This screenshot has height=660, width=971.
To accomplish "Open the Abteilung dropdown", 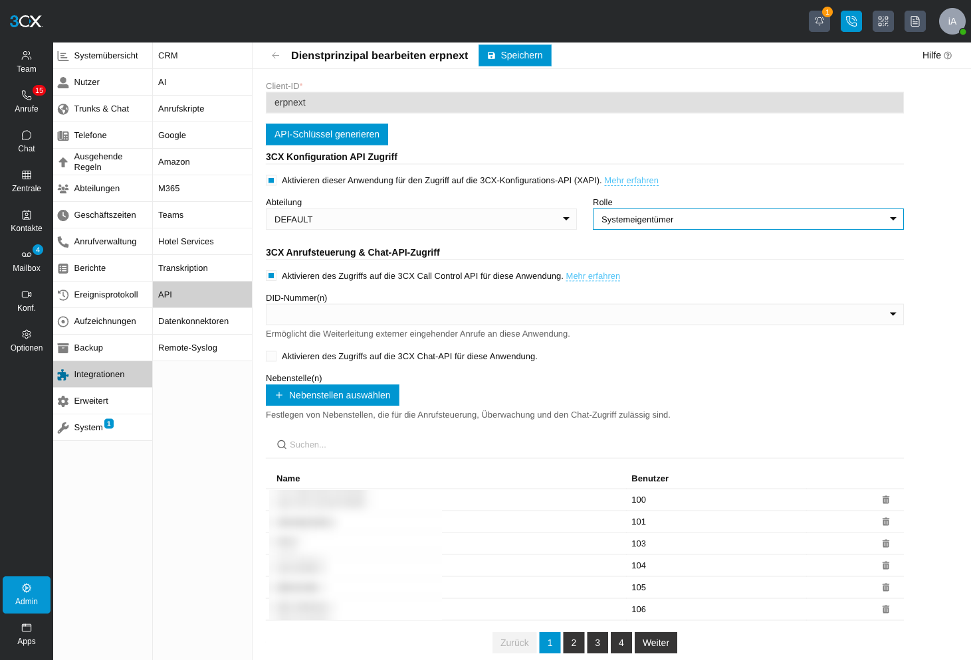I will point(421,219).
